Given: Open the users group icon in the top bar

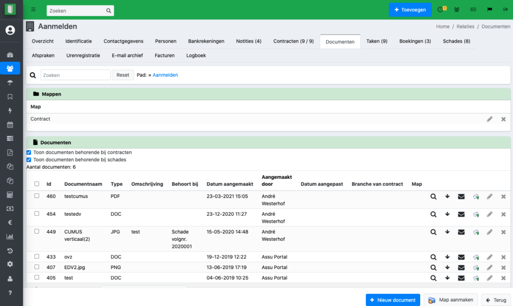Looking at the screenshot, I should 457,10.
